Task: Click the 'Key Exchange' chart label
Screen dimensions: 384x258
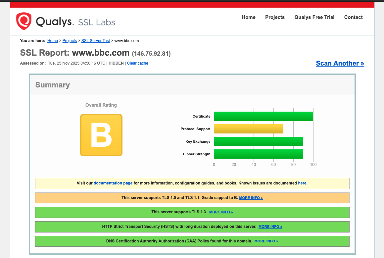Action: pos(198,141)
